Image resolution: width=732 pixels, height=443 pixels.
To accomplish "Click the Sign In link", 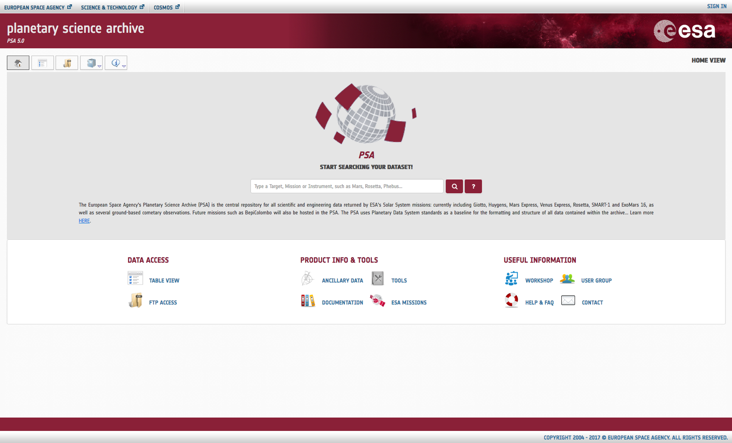I will 716,6.
